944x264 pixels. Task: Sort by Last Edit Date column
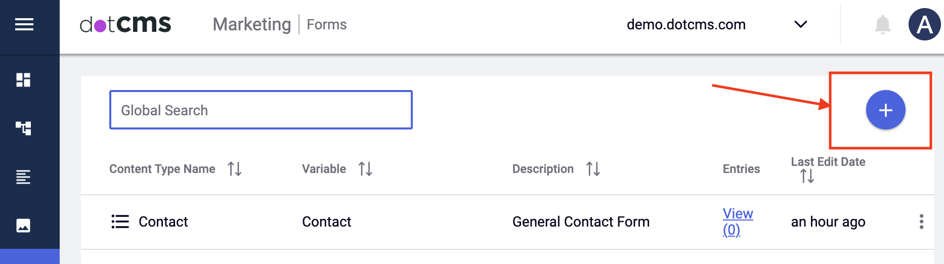(x=807, y=177)
